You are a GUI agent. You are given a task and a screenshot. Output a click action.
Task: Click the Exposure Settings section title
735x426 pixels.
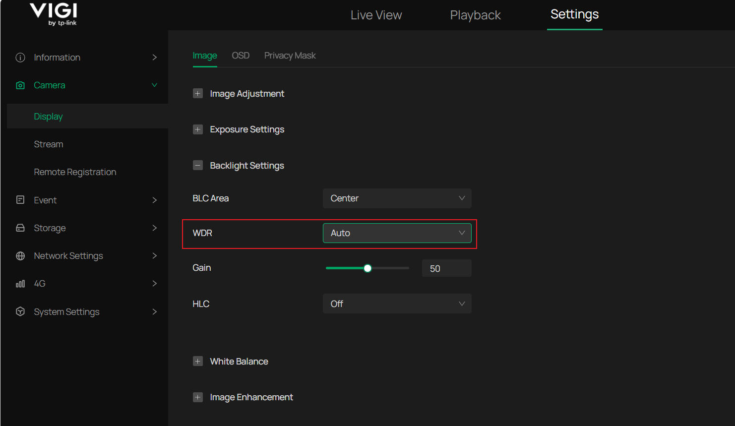(247, 129)
